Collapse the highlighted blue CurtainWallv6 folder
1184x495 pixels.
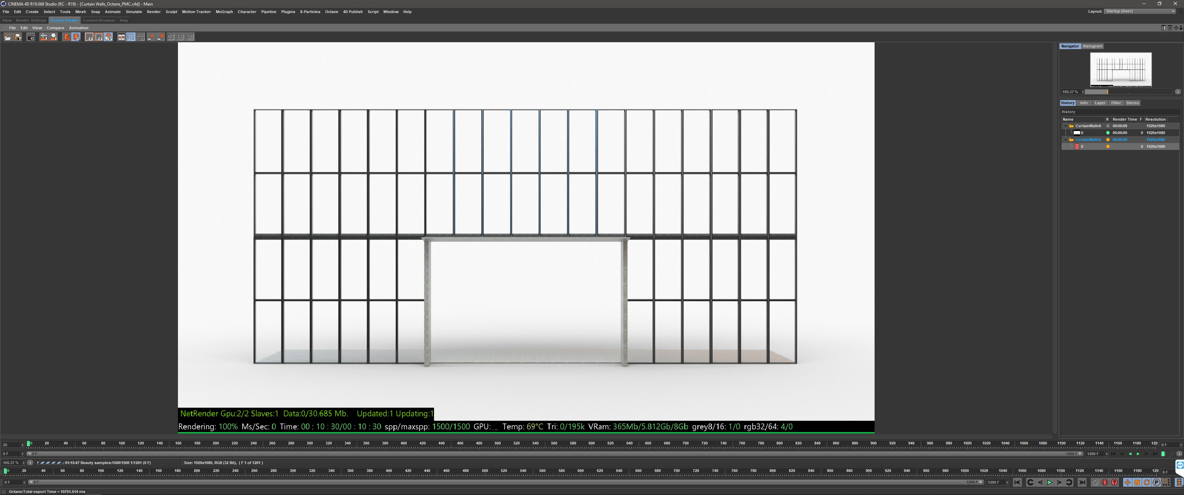1066,140
